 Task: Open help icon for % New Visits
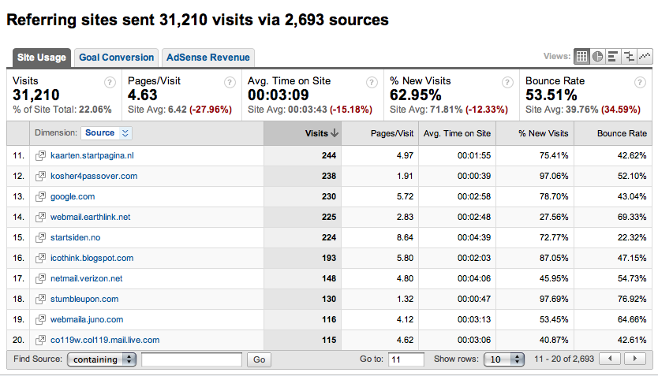(507, 83)
